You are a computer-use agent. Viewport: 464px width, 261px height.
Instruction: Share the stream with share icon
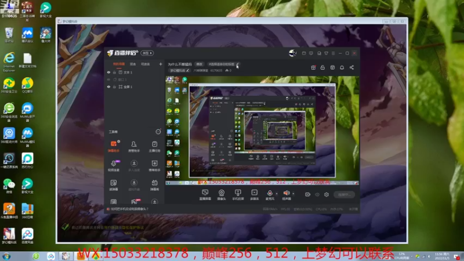pyautogui.click(x=351, y=67)
